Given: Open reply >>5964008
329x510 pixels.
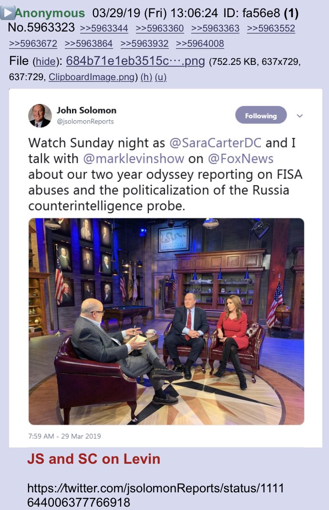Looking at the screenshot, I should pos(200,43).
